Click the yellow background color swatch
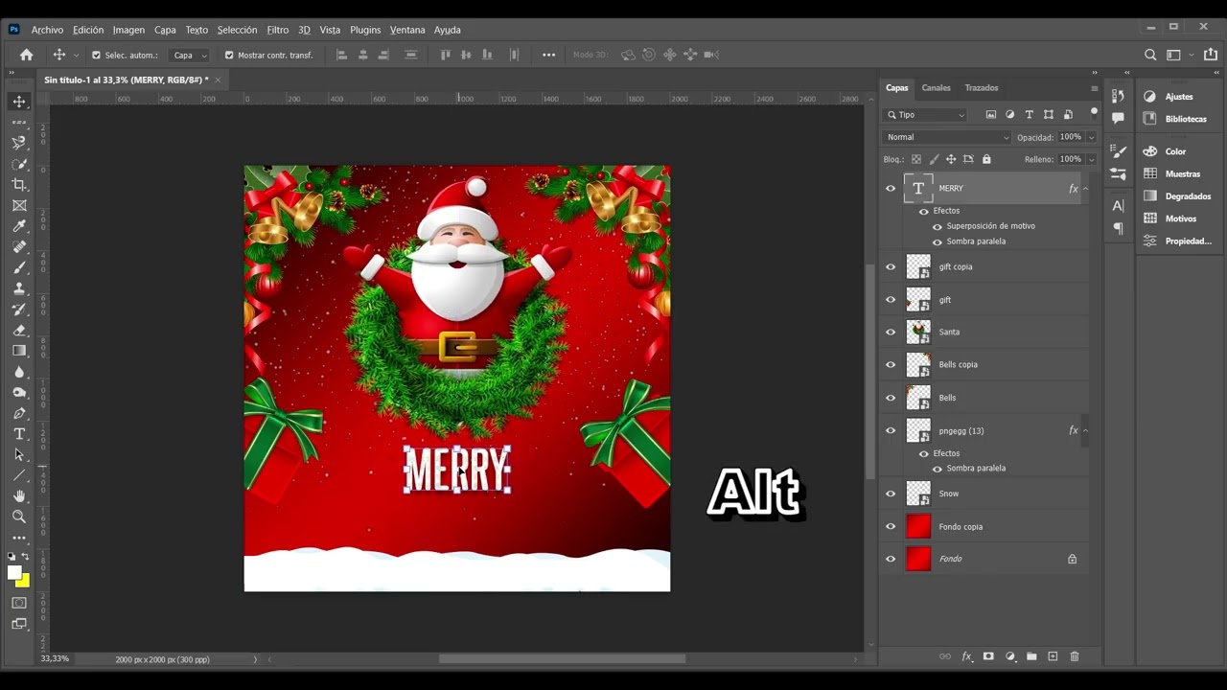1227x690 pixels. click(x=25, y=583)
